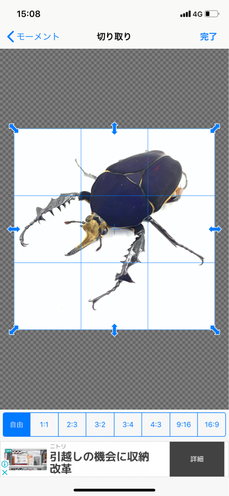Select the 2:3 aspect ratio
This screenshot has height=496, width=229.
point(72,424)
